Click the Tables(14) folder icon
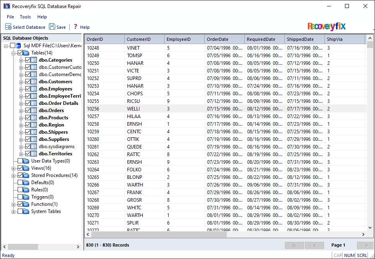The height and width of the screenshot is (259, 375). (26, 53)
